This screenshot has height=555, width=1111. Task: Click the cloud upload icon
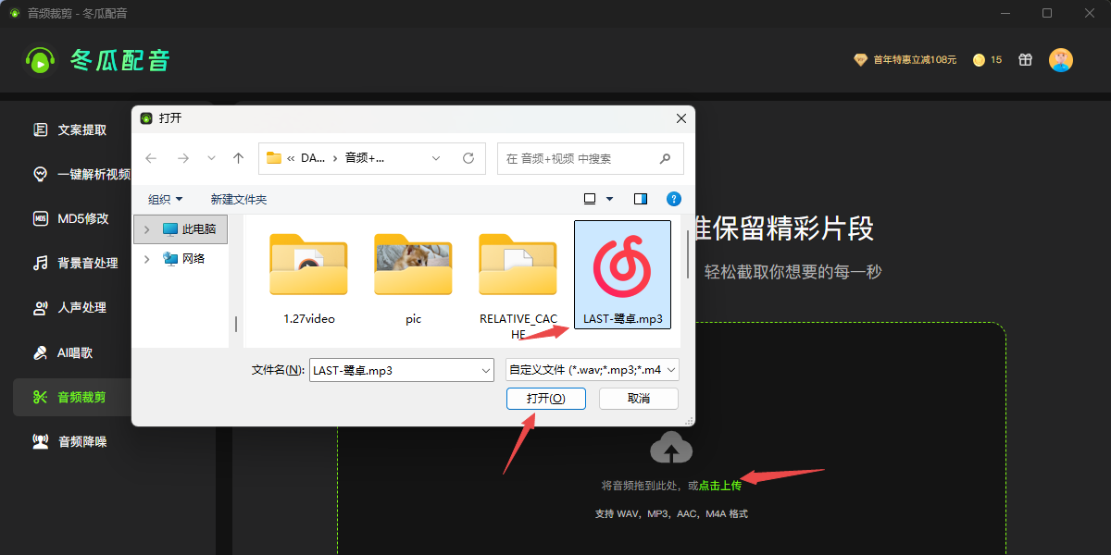pyautogui.click(x=671, y=447)
